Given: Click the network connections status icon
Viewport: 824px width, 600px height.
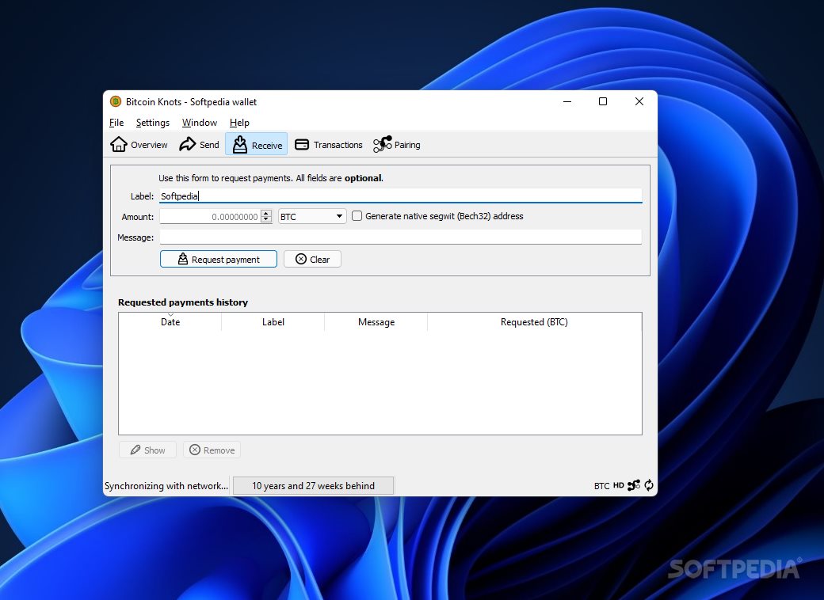Looking at the screenshot, I should click(x=634, y=485).
